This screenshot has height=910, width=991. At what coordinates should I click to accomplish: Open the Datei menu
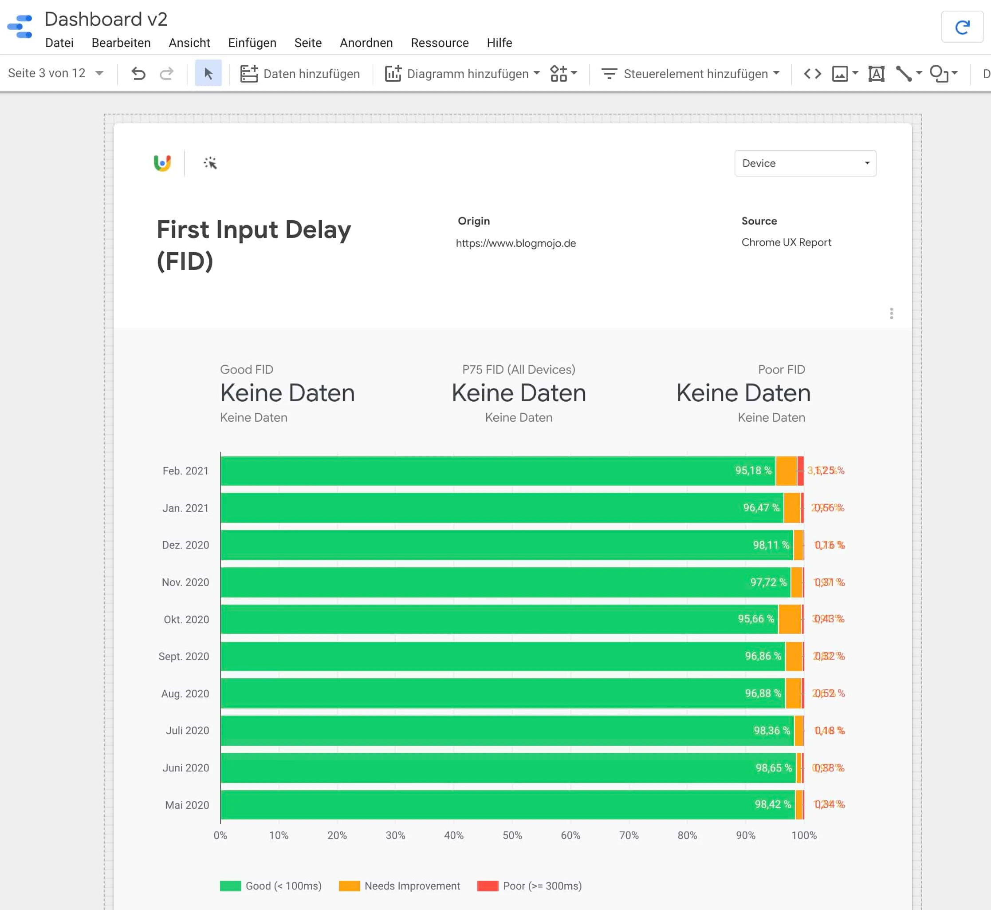click(60, 43)
